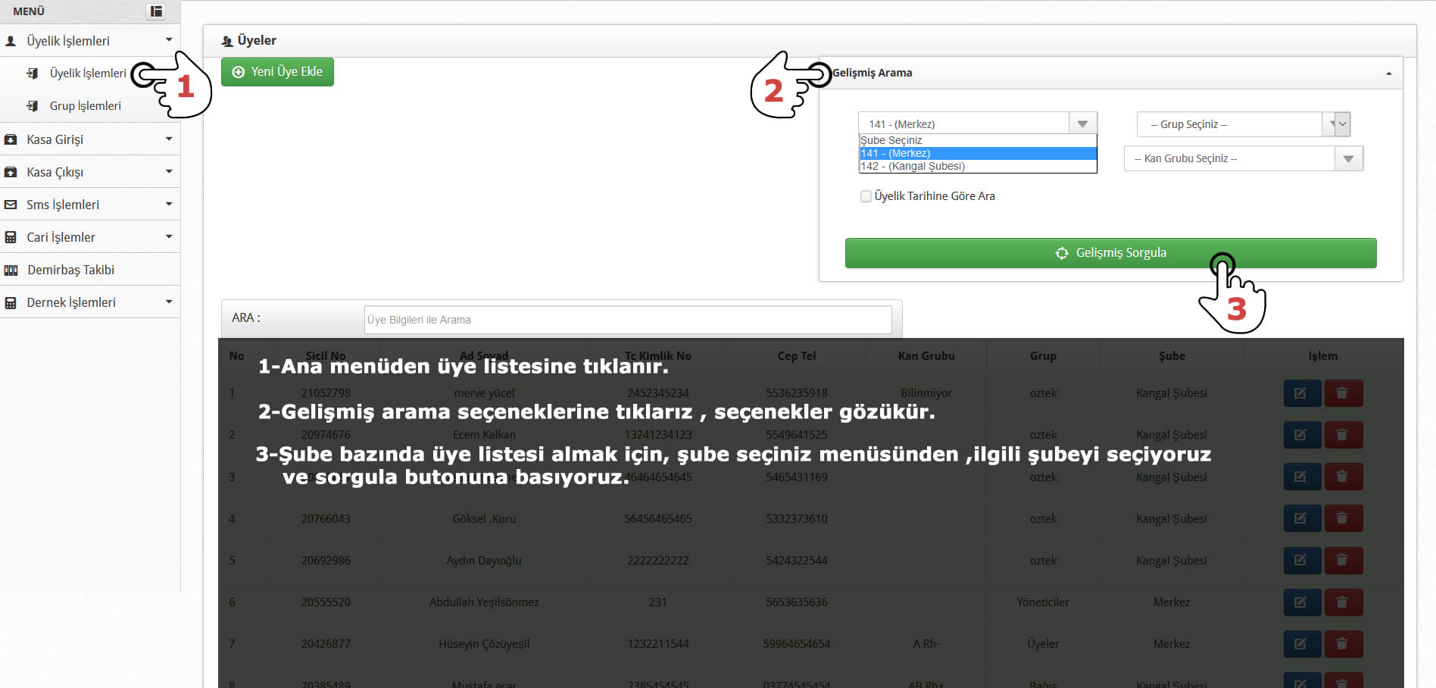The width and height of the screenshot is (1436, 688).
Task: Open the Kan Grubu Seçiniz dropdown
Action: [x=1243, y=158]
